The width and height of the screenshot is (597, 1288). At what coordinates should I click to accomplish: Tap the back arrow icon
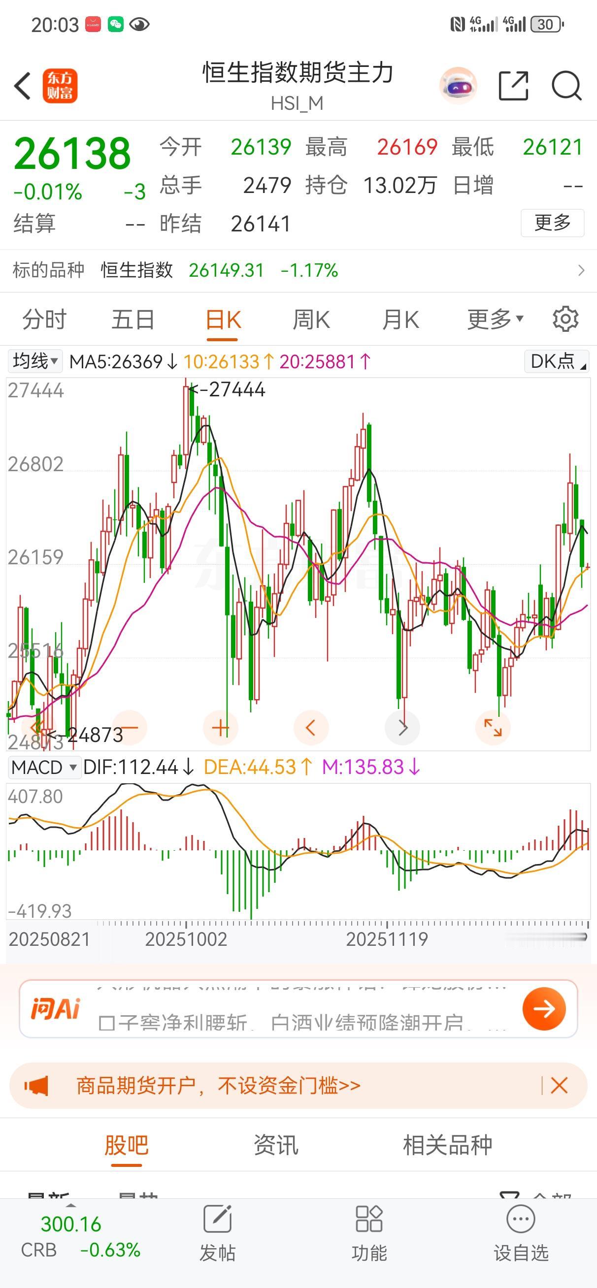[23, 86]
